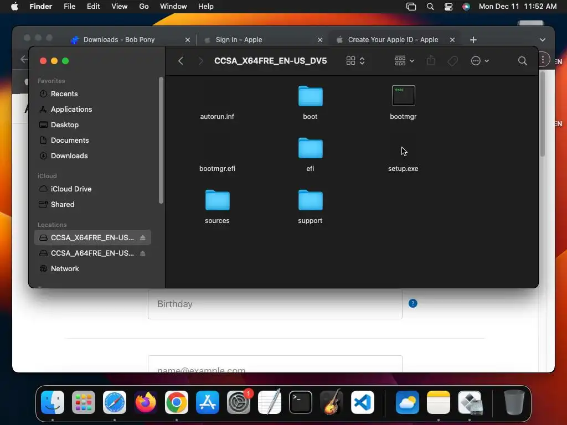Open the Help menu
567x425 pixels.
(206, 7)
